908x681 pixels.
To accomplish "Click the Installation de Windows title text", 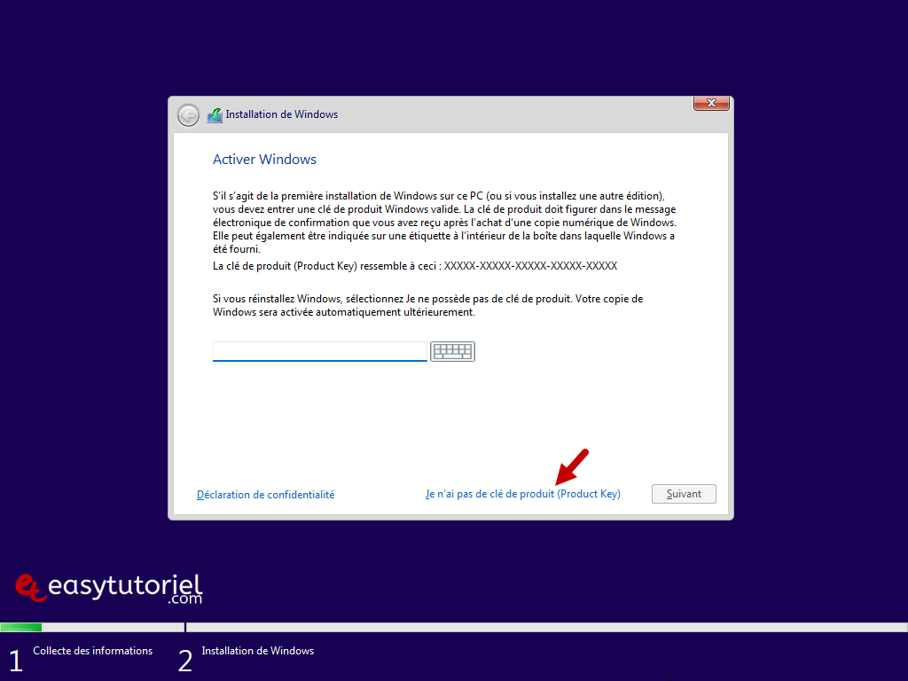I will pos(281,114).
